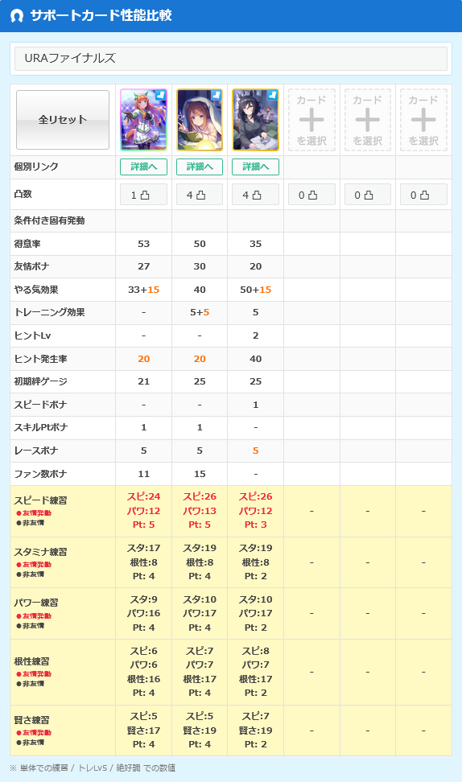Select the second empty card plus slot
Screen dimensions: 462x782
click(x=368, y=120)
